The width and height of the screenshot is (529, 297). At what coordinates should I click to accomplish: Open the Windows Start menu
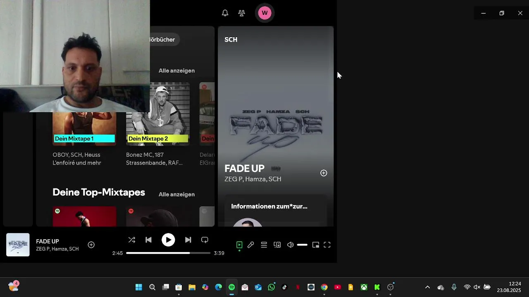coord(139,287)
